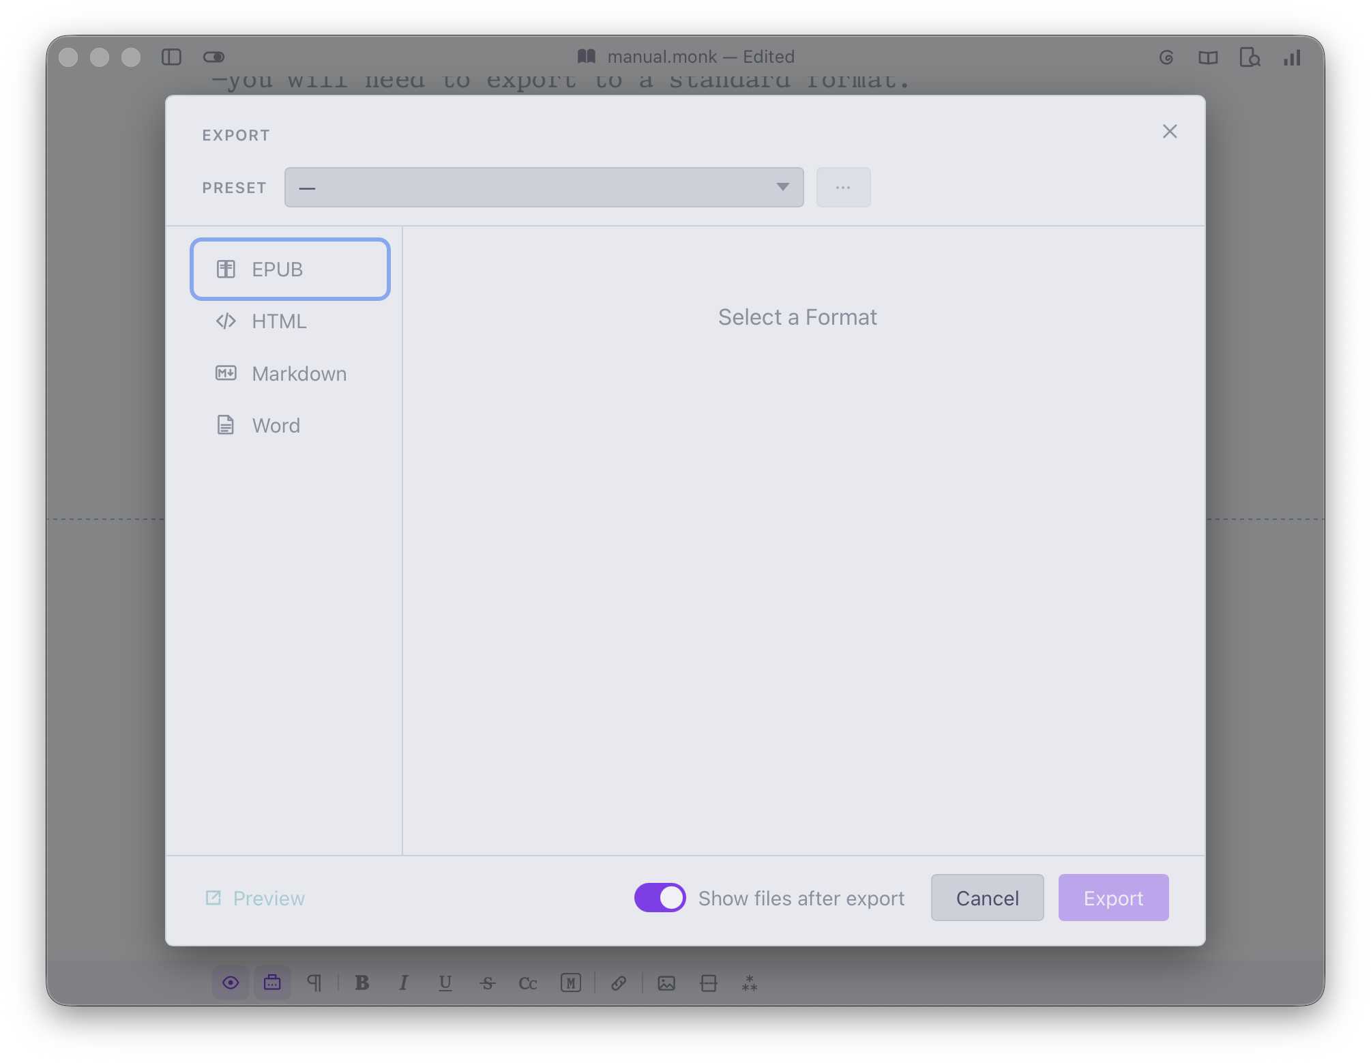The image size is (1371, 1063).
Task: Pick the Markdown format option
Action: click(290, 373)
